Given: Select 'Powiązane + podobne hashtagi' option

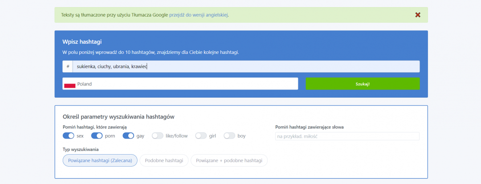Looking at the screenshot, I should [x=229, y=160].
